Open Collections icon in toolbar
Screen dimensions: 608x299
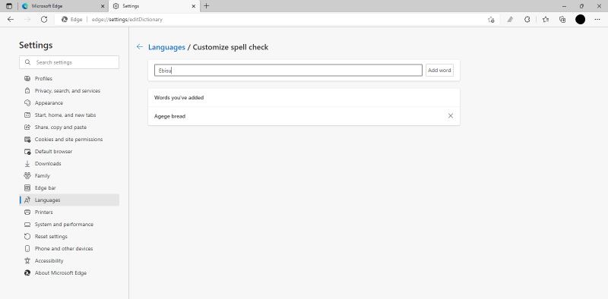[x=562, y=20]
